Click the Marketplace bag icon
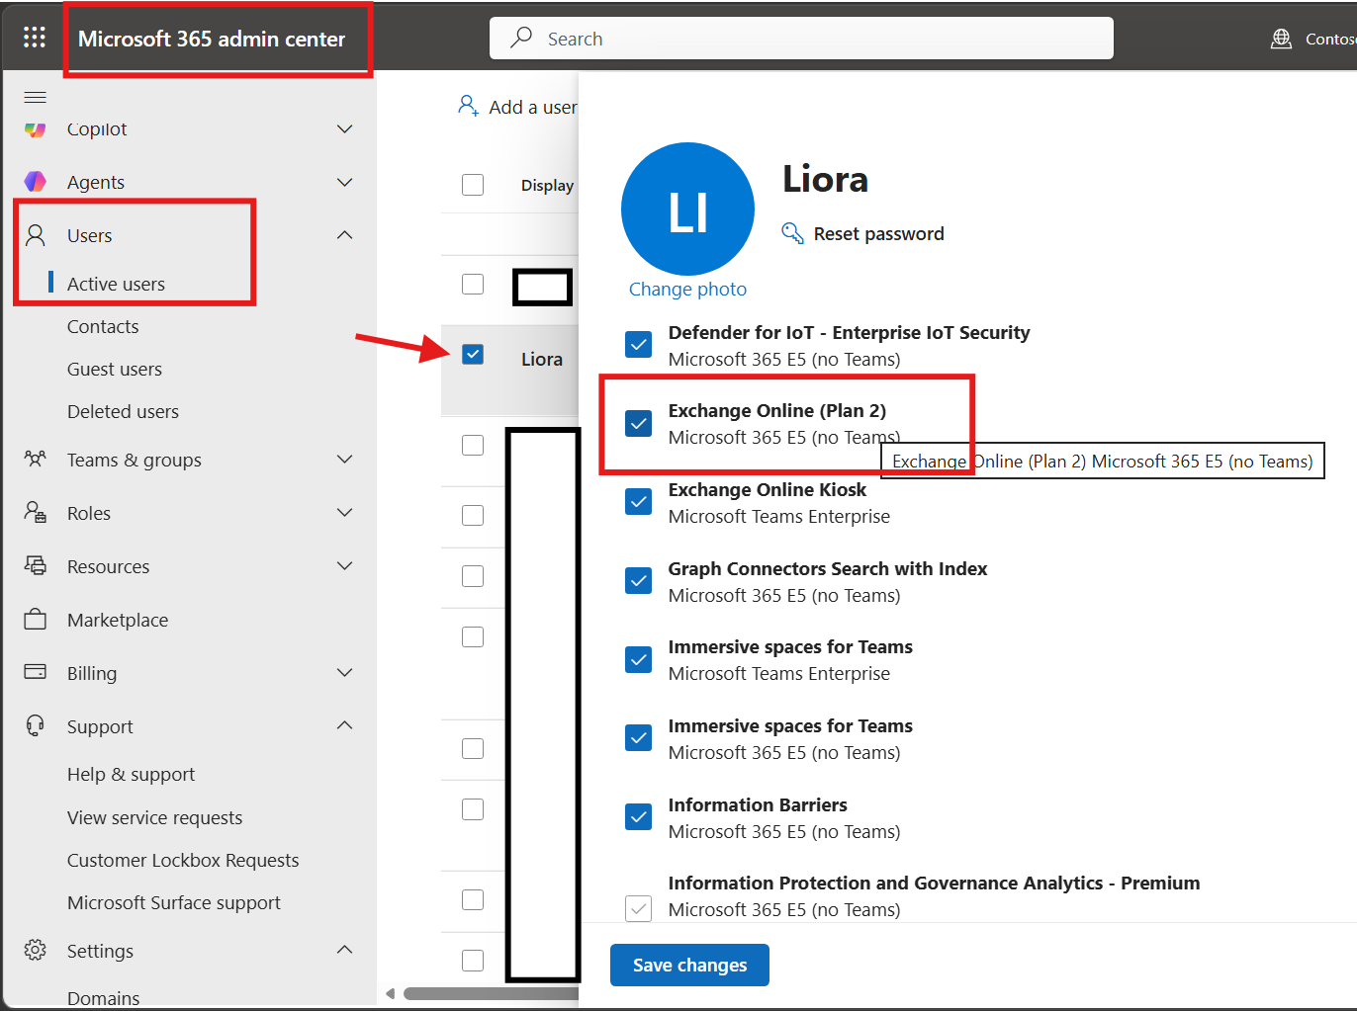 click(x=35, y=620)
